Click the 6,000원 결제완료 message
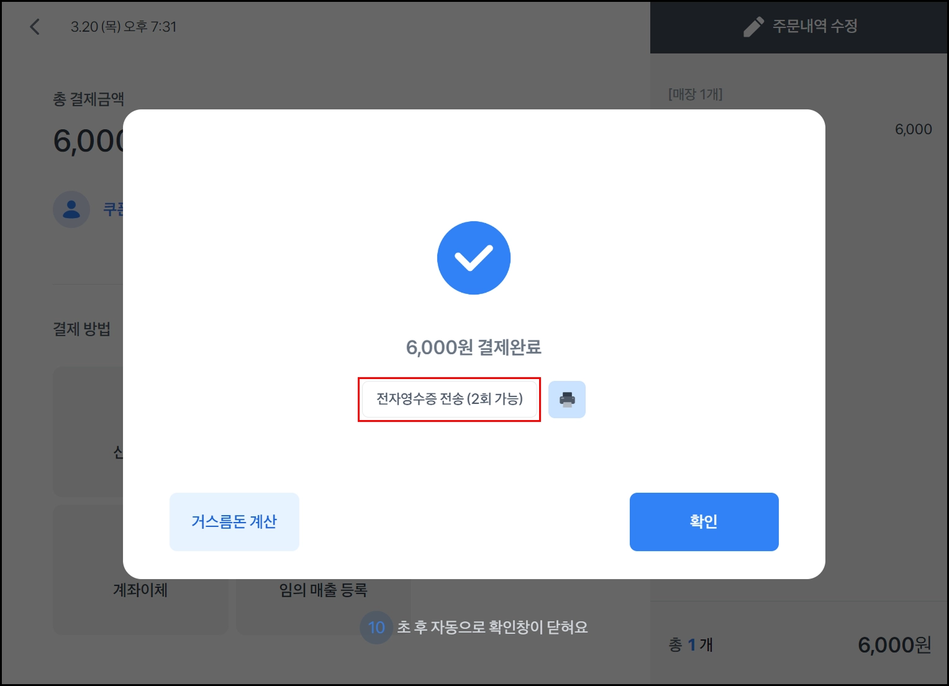Screen dimensions: 949x686 coord(474,347)
